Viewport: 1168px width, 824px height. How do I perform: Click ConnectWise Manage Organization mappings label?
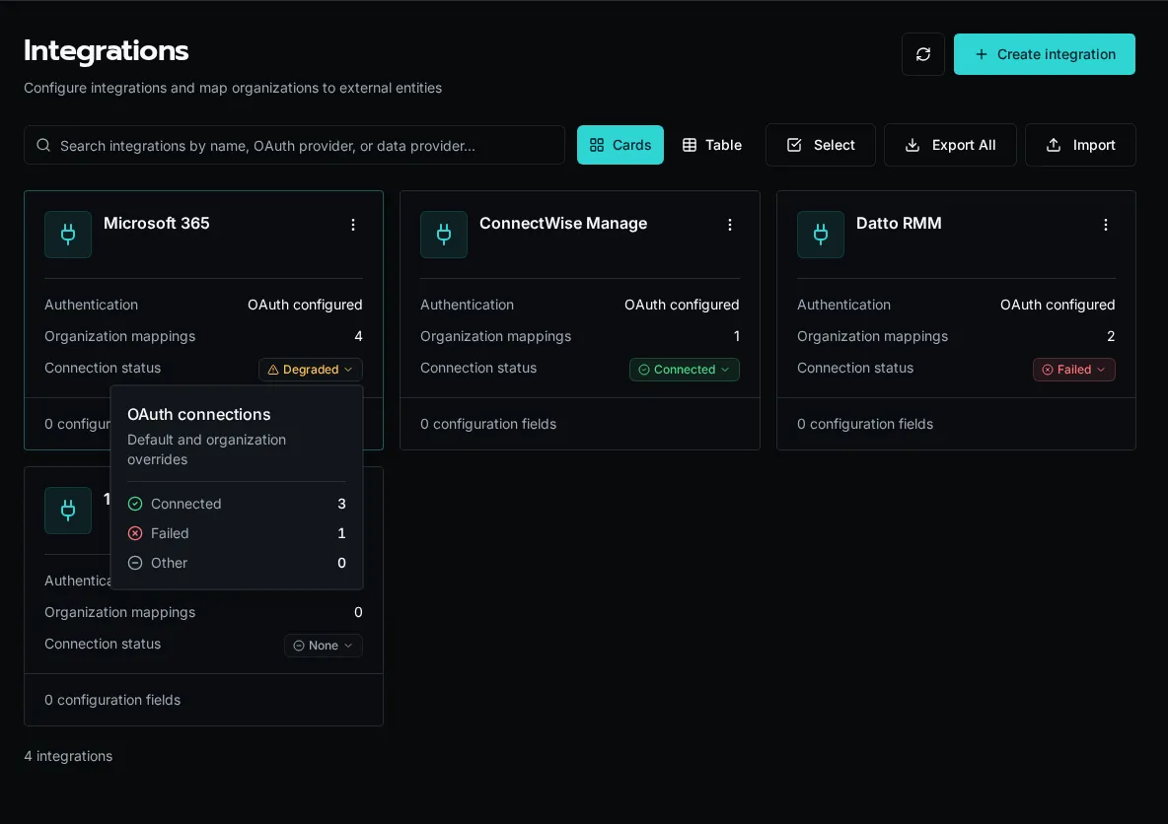tap(496, 336)
